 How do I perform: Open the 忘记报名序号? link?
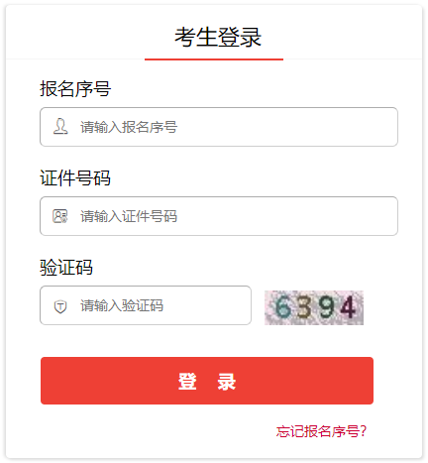321,431
